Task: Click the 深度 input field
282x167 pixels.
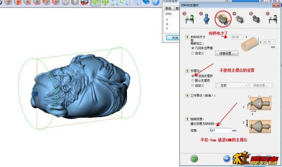Action: click(x=220, y=131)
